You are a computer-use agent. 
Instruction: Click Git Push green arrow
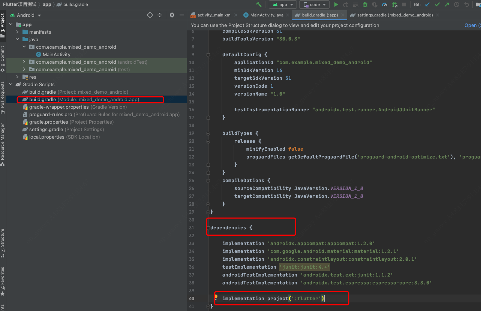pos(447,4)
